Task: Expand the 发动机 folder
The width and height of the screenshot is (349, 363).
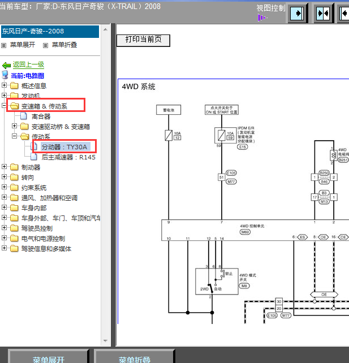Action: 4,95
